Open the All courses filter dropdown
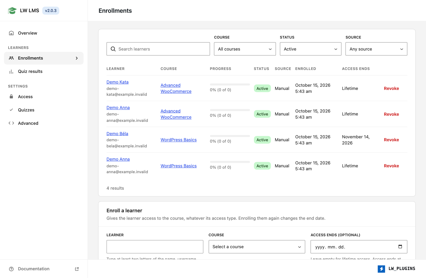 [245, 49]
